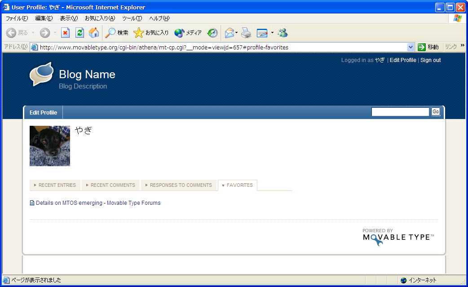Select the Responses to Comments tab

(x=178, y=185)
